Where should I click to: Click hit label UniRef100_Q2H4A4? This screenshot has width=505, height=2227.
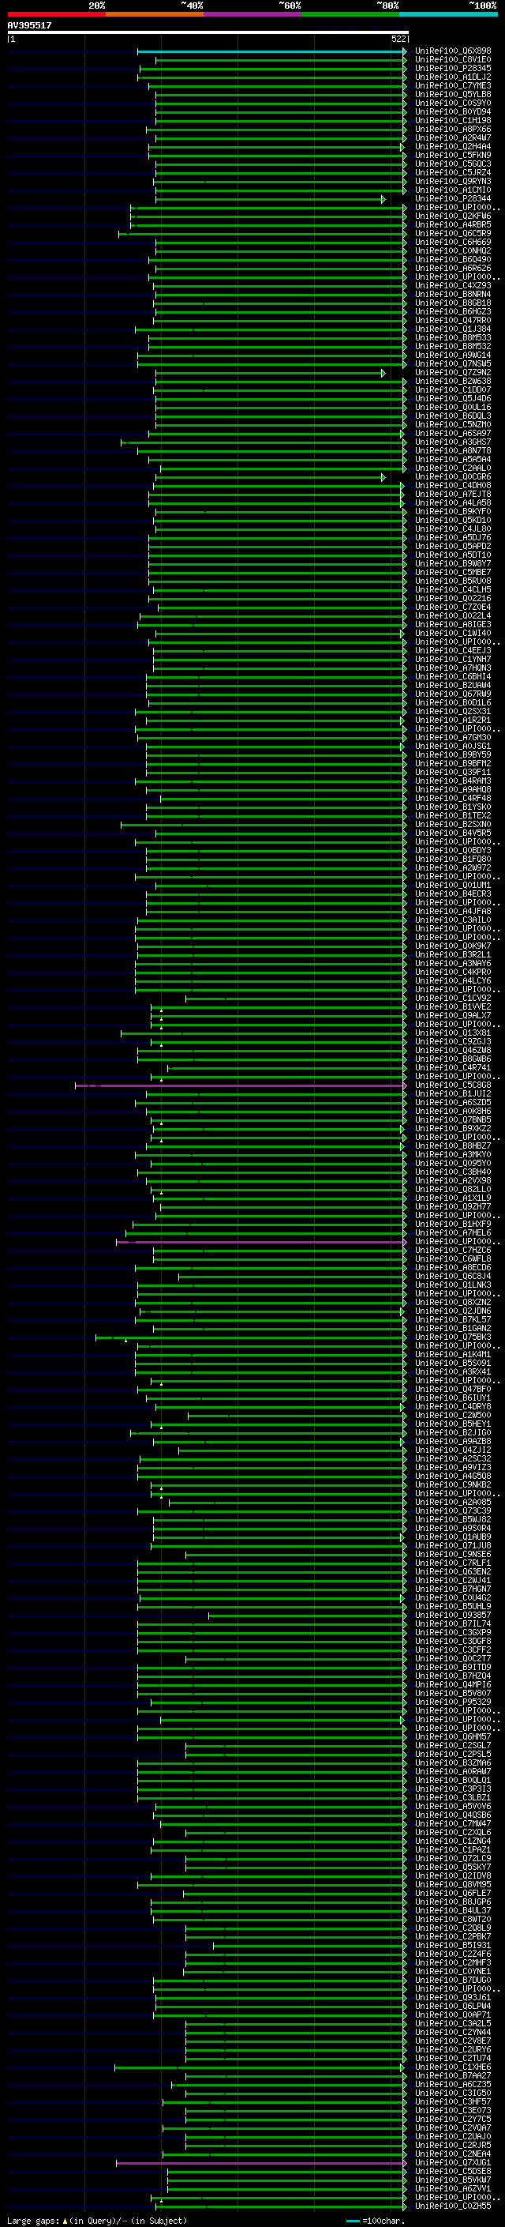452,146
